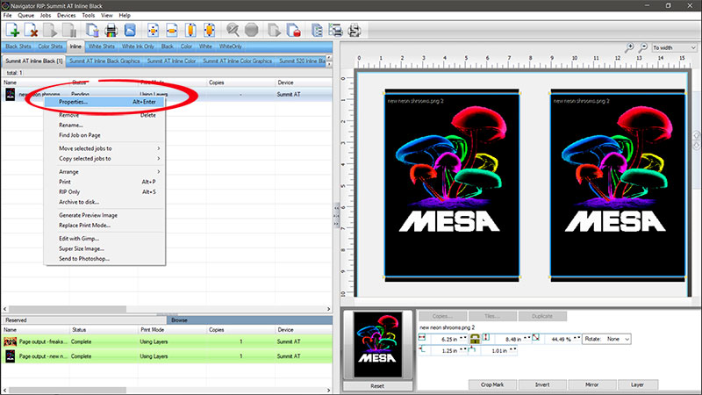Click the start queue play icon
Screen dimensions: 702x395
click(50, 30)
